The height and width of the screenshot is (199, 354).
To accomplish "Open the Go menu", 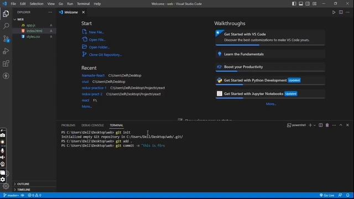I will [x=61, y=4].
